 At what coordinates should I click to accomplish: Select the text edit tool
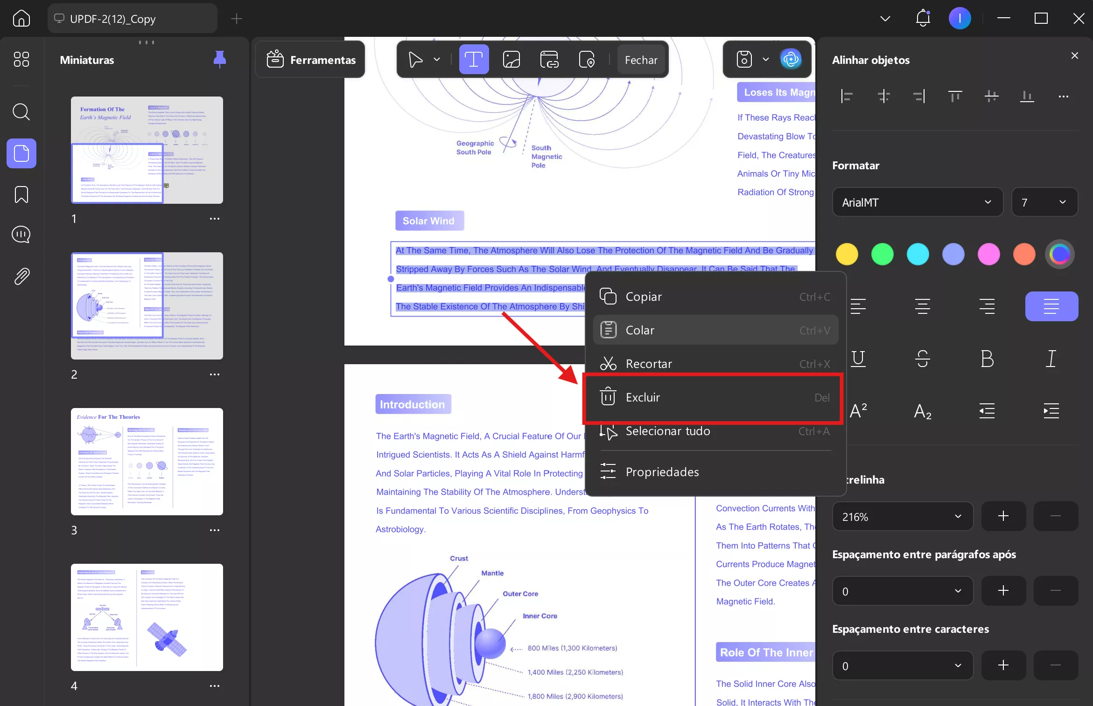click(x=474, y=60)
